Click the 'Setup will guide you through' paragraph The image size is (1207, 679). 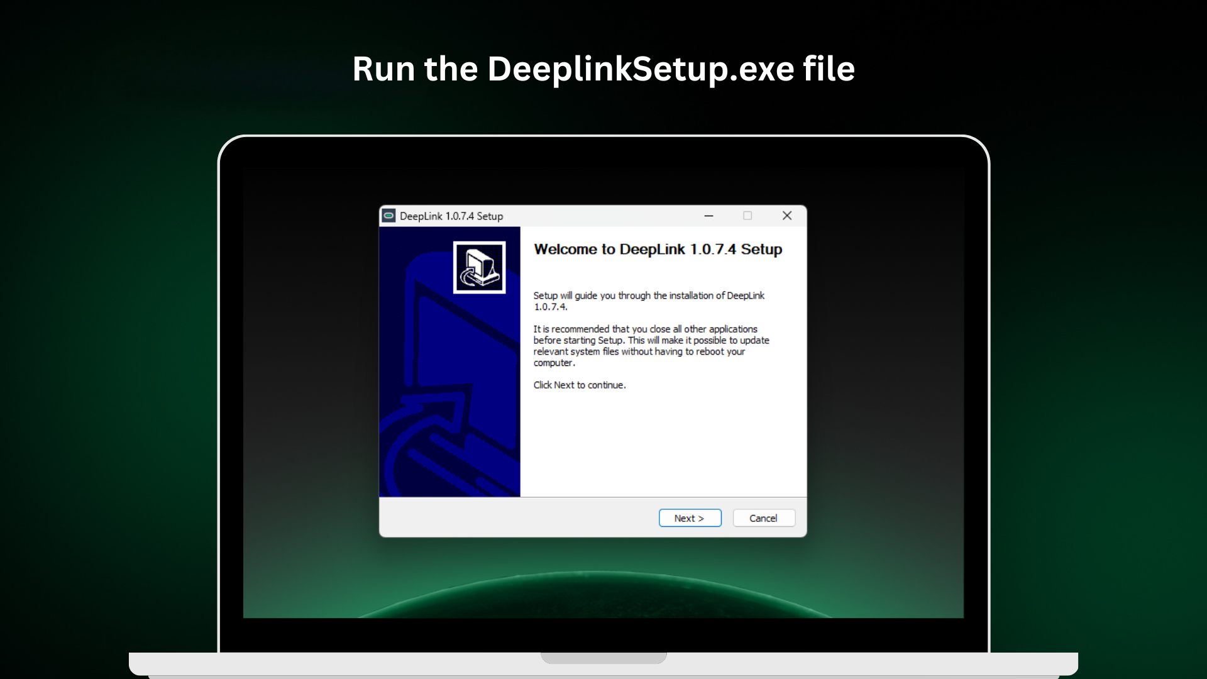tap(649, 301)
